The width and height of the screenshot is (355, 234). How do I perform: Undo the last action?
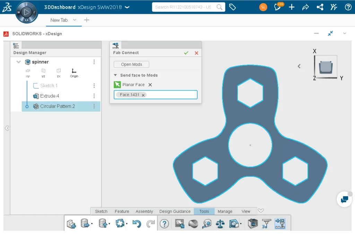pos(138,223)
